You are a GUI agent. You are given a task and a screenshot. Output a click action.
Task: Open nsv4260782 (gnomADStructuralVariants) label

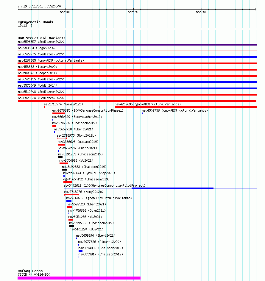click(99, 198)
